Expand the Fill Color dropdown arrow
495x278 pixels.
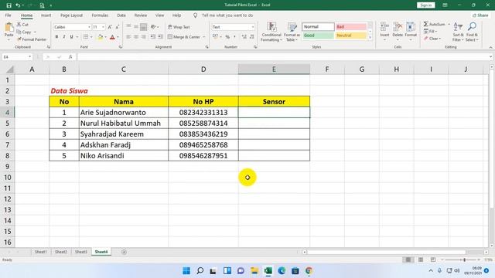(105, 37)
